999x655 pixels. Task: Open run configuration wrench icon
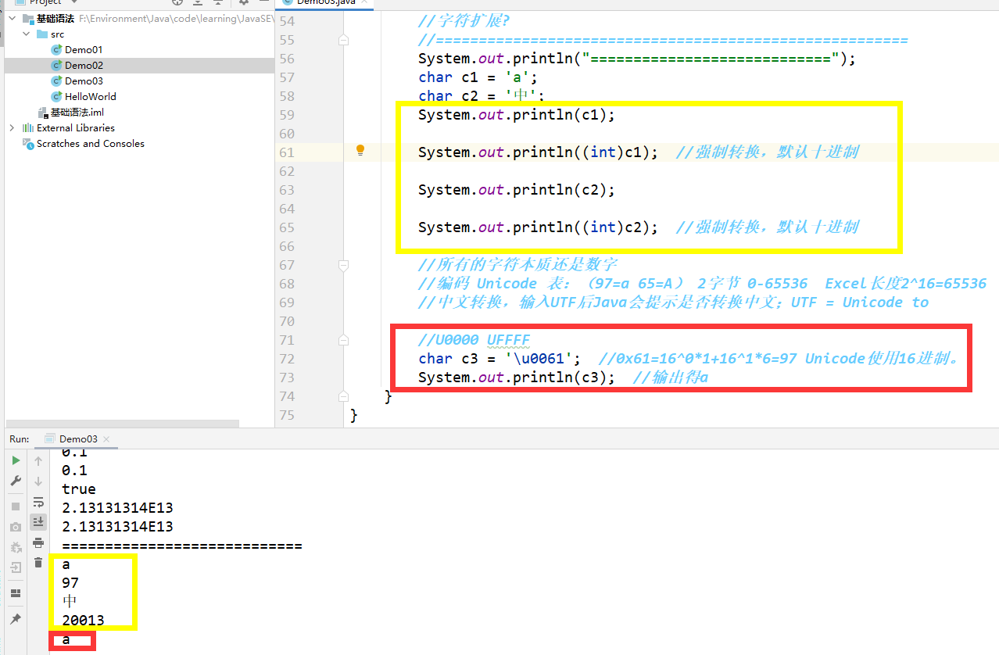coord(16,481)
